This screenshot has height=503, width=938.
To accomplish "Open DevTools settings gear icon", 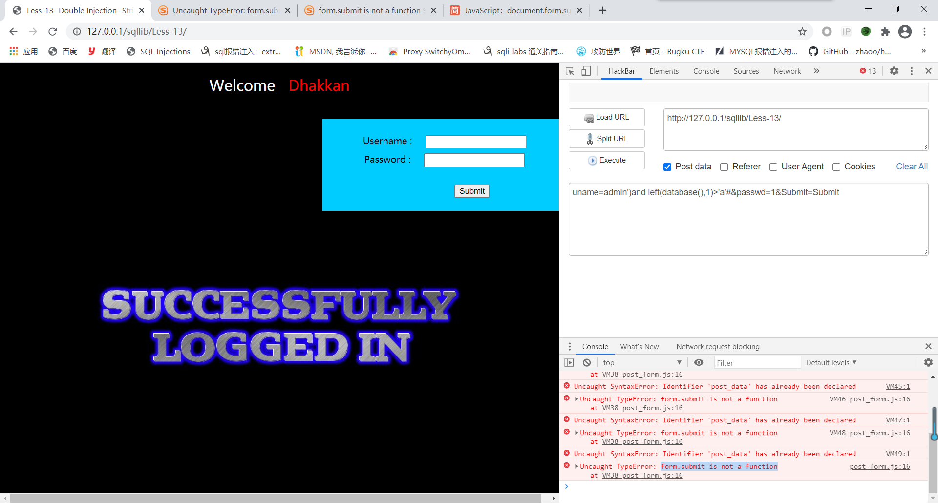I will click(894, 71).
